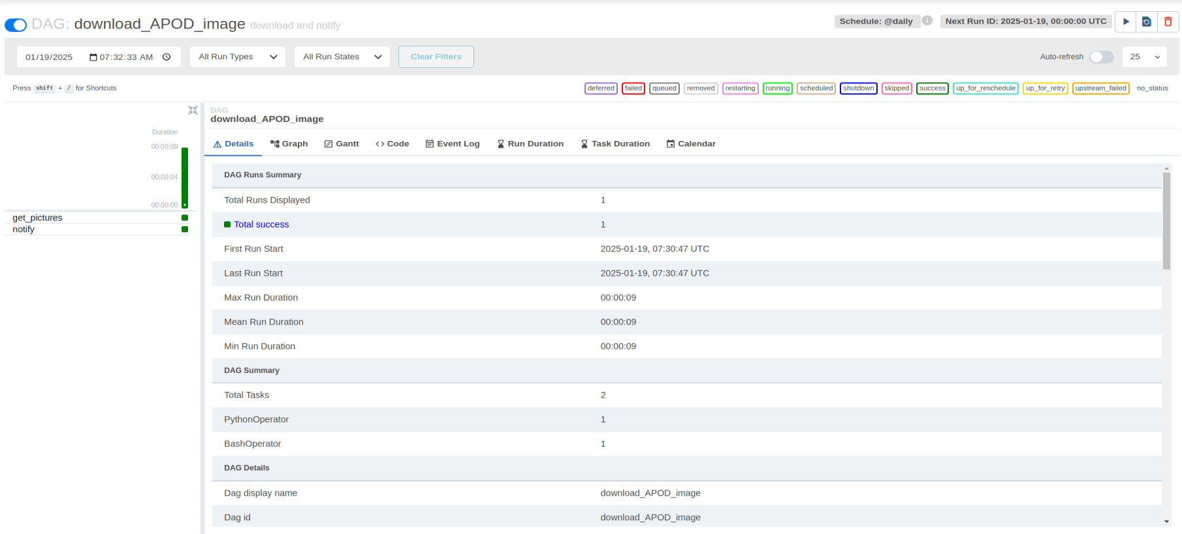Open the Run Duration tab

tap(530, 144)
